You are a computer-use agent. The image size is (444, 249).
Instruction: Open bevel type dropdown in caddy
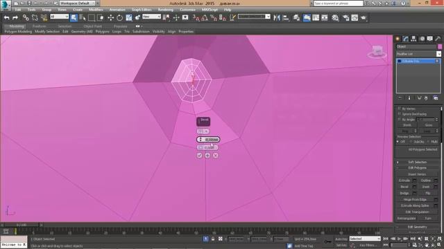pos(203,131)
